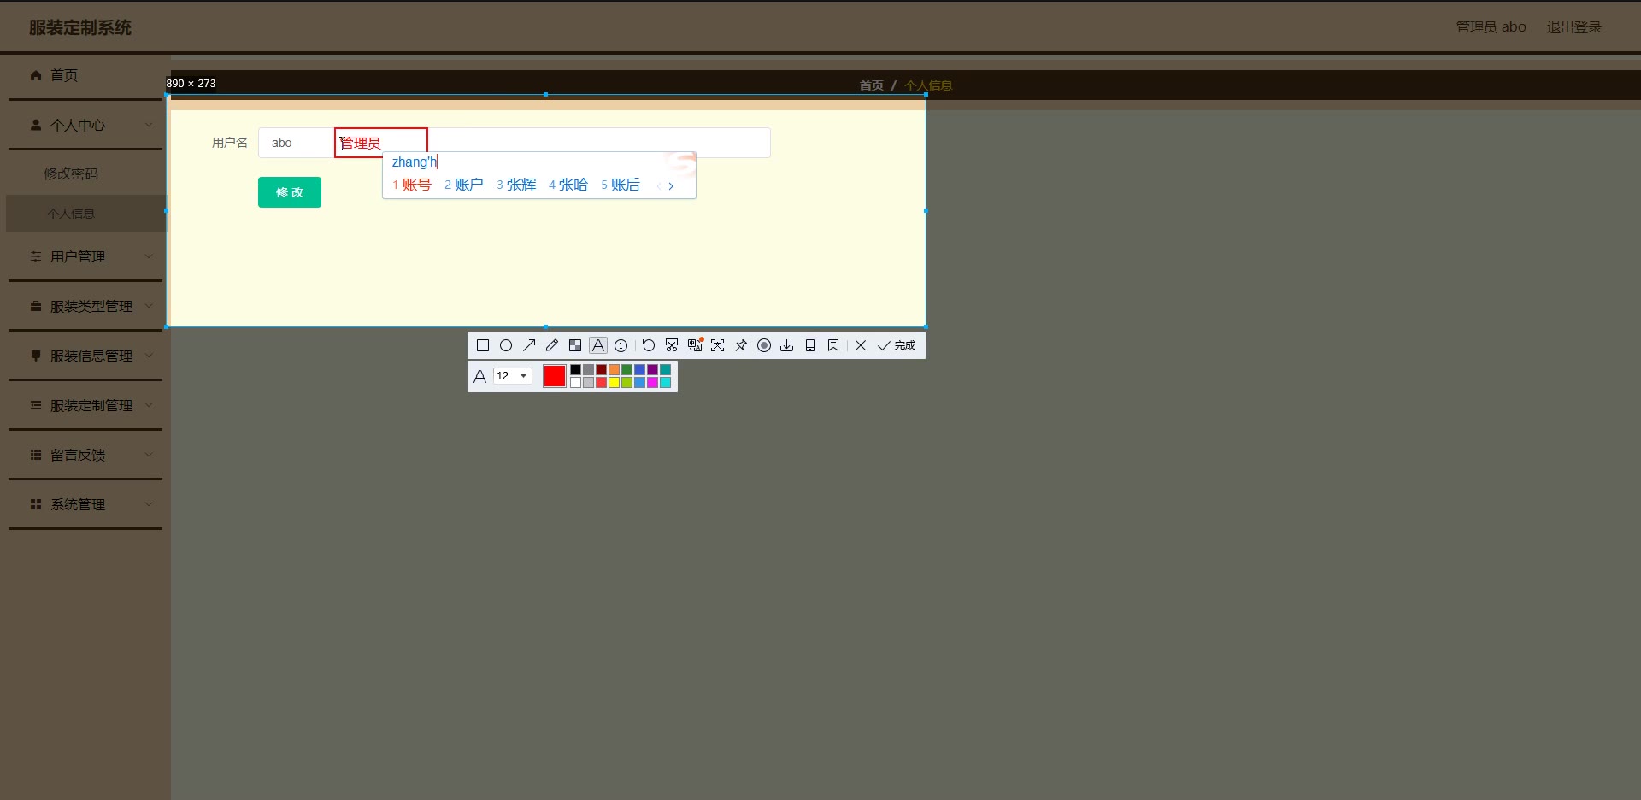
Task: Click the 用户名 input field containing abo
Action: pos(515,143)
